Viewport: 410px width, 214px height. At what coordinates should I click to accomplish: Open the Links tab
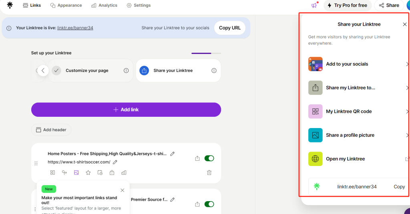pos(32,5)
